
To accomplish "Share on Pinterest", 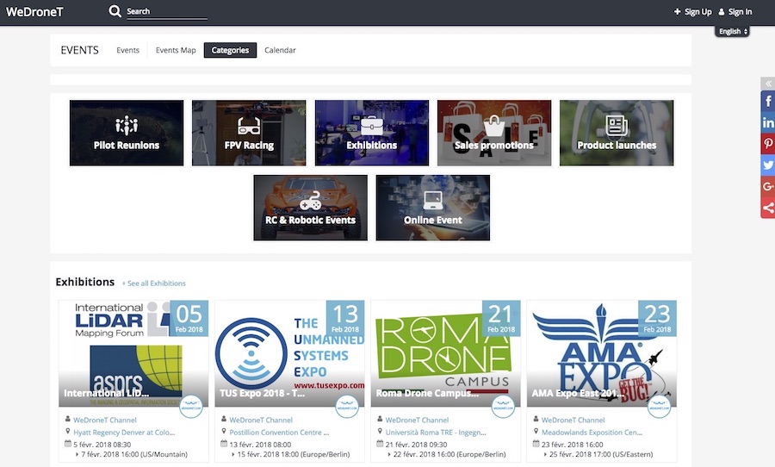I will (x=767, y=144).
